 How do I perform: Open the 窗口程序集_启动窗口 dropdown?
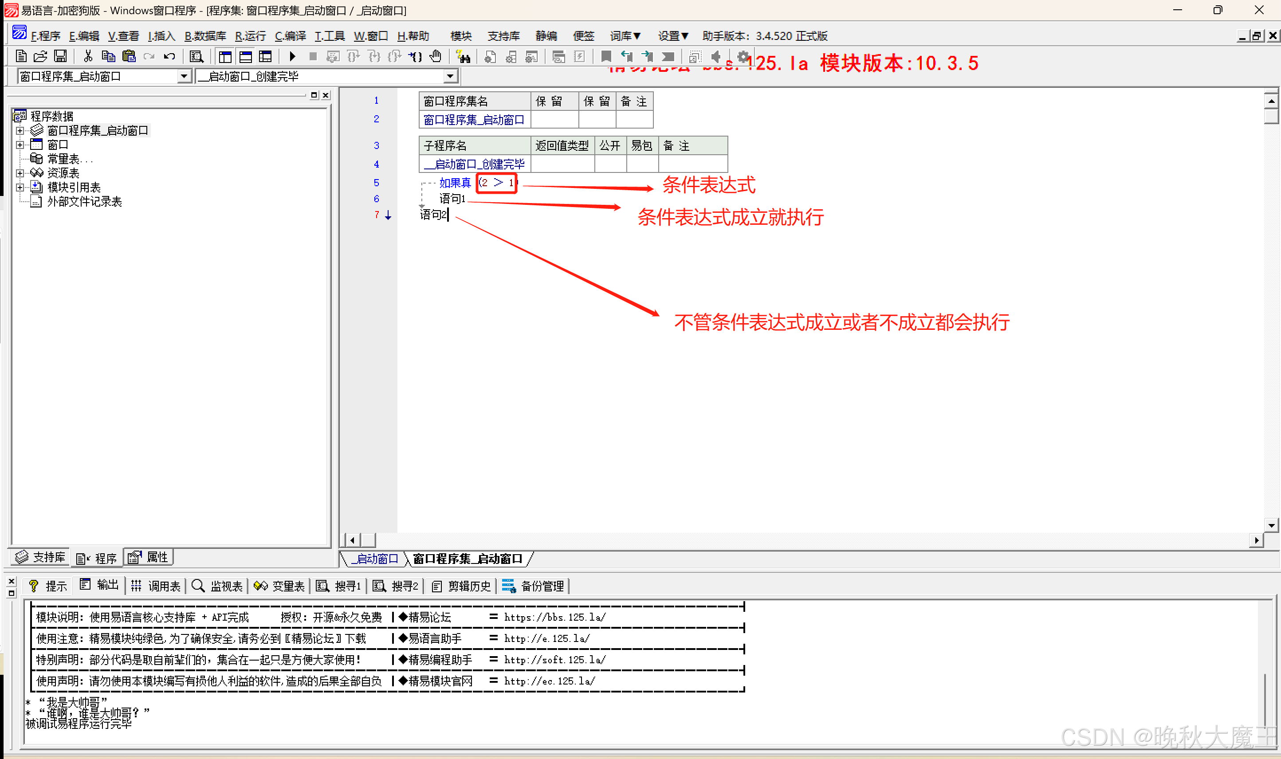[184, 76]
